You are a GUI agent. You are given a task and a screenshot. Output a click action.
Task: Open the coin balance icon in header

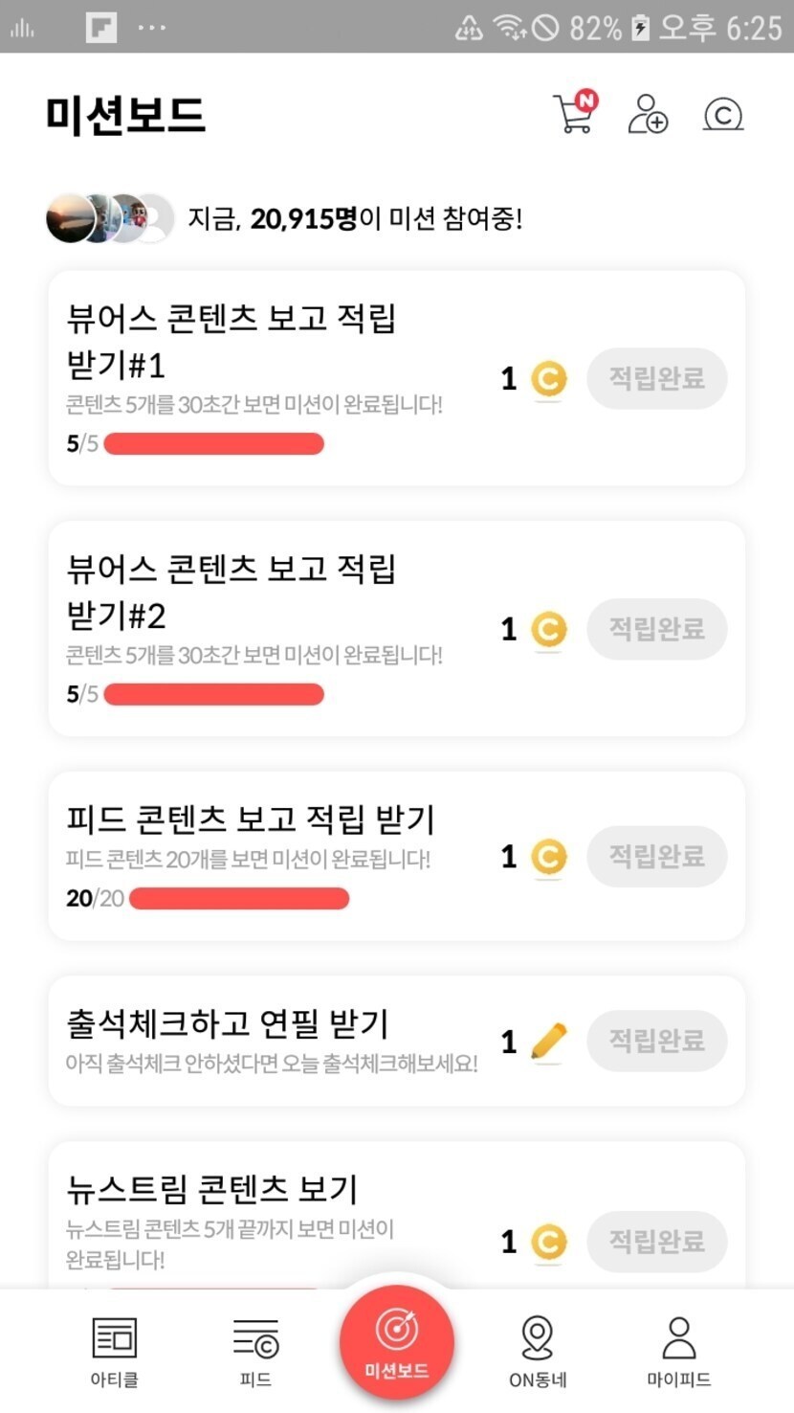[x=723, y=115]
